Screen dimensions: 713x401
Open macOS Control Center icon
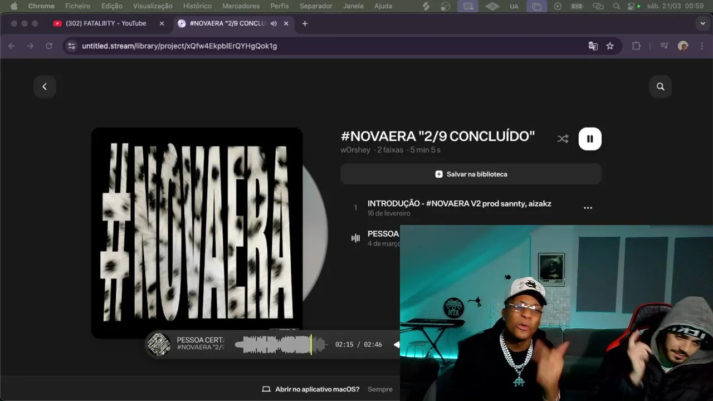631,6
